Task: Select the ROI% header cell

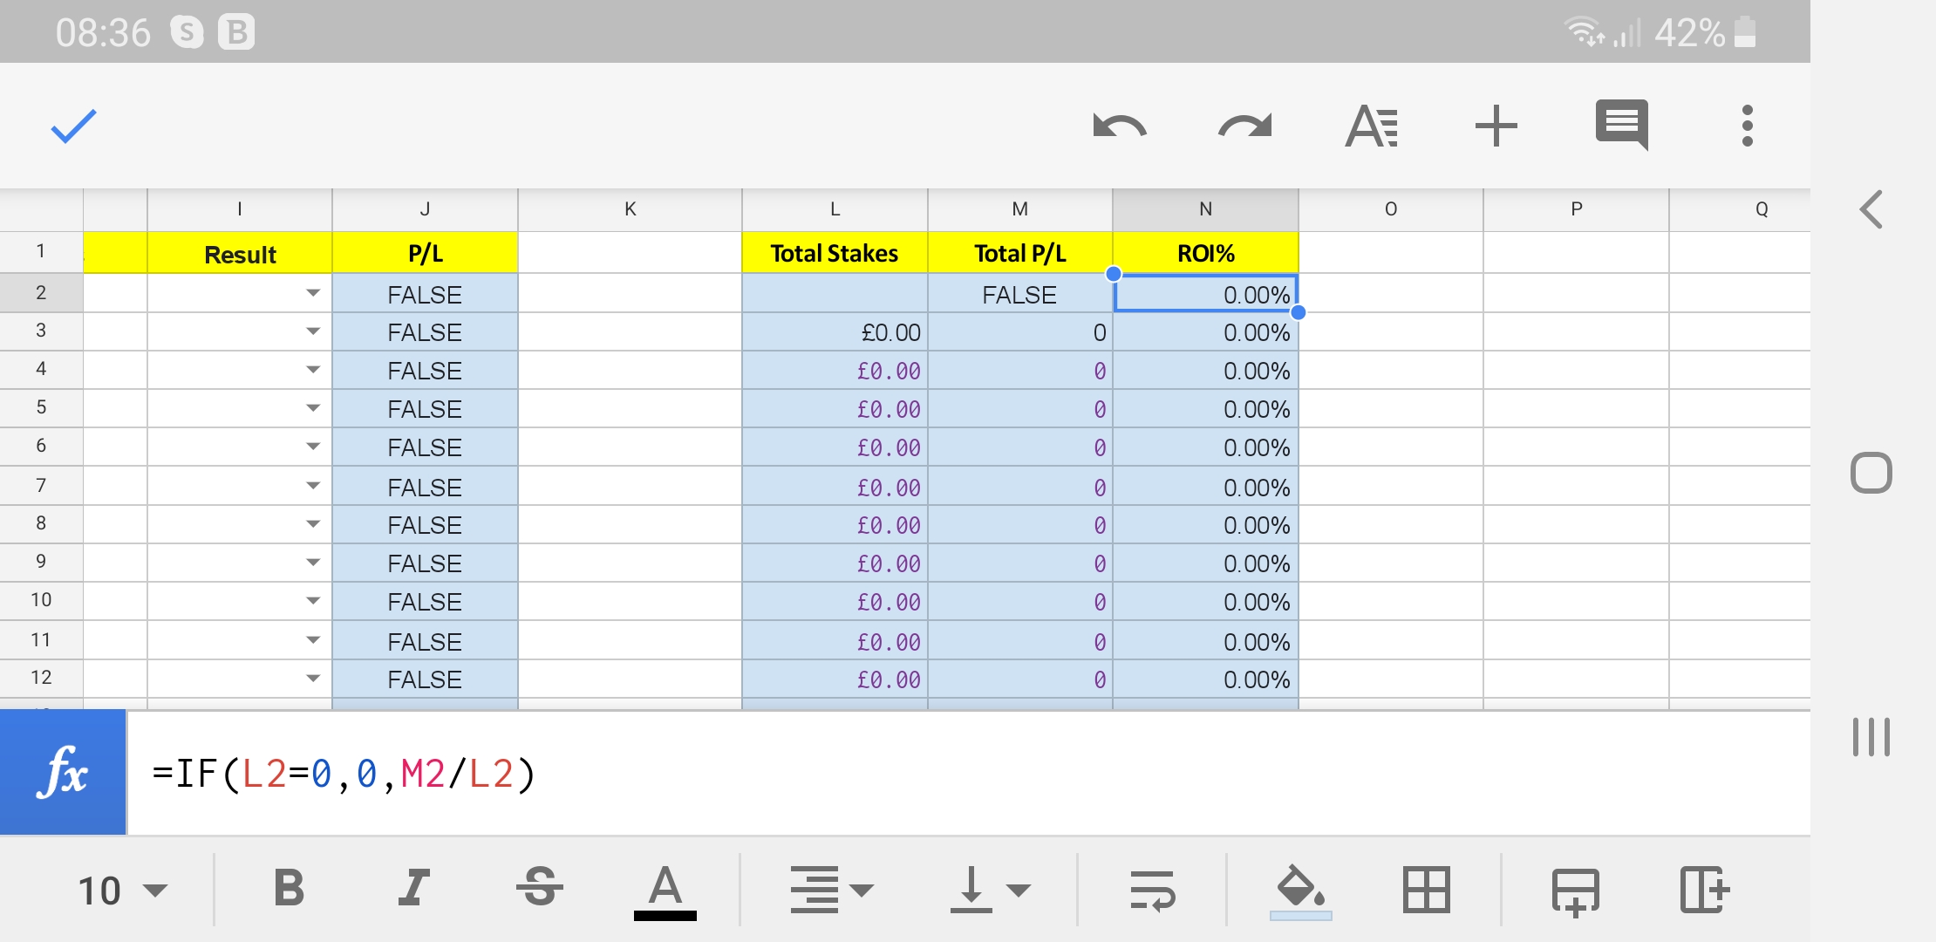Action: [1205, 253]
